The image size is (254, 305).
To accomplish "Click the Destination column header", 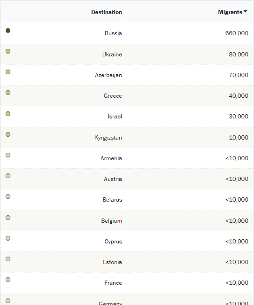I will [107, 12].
